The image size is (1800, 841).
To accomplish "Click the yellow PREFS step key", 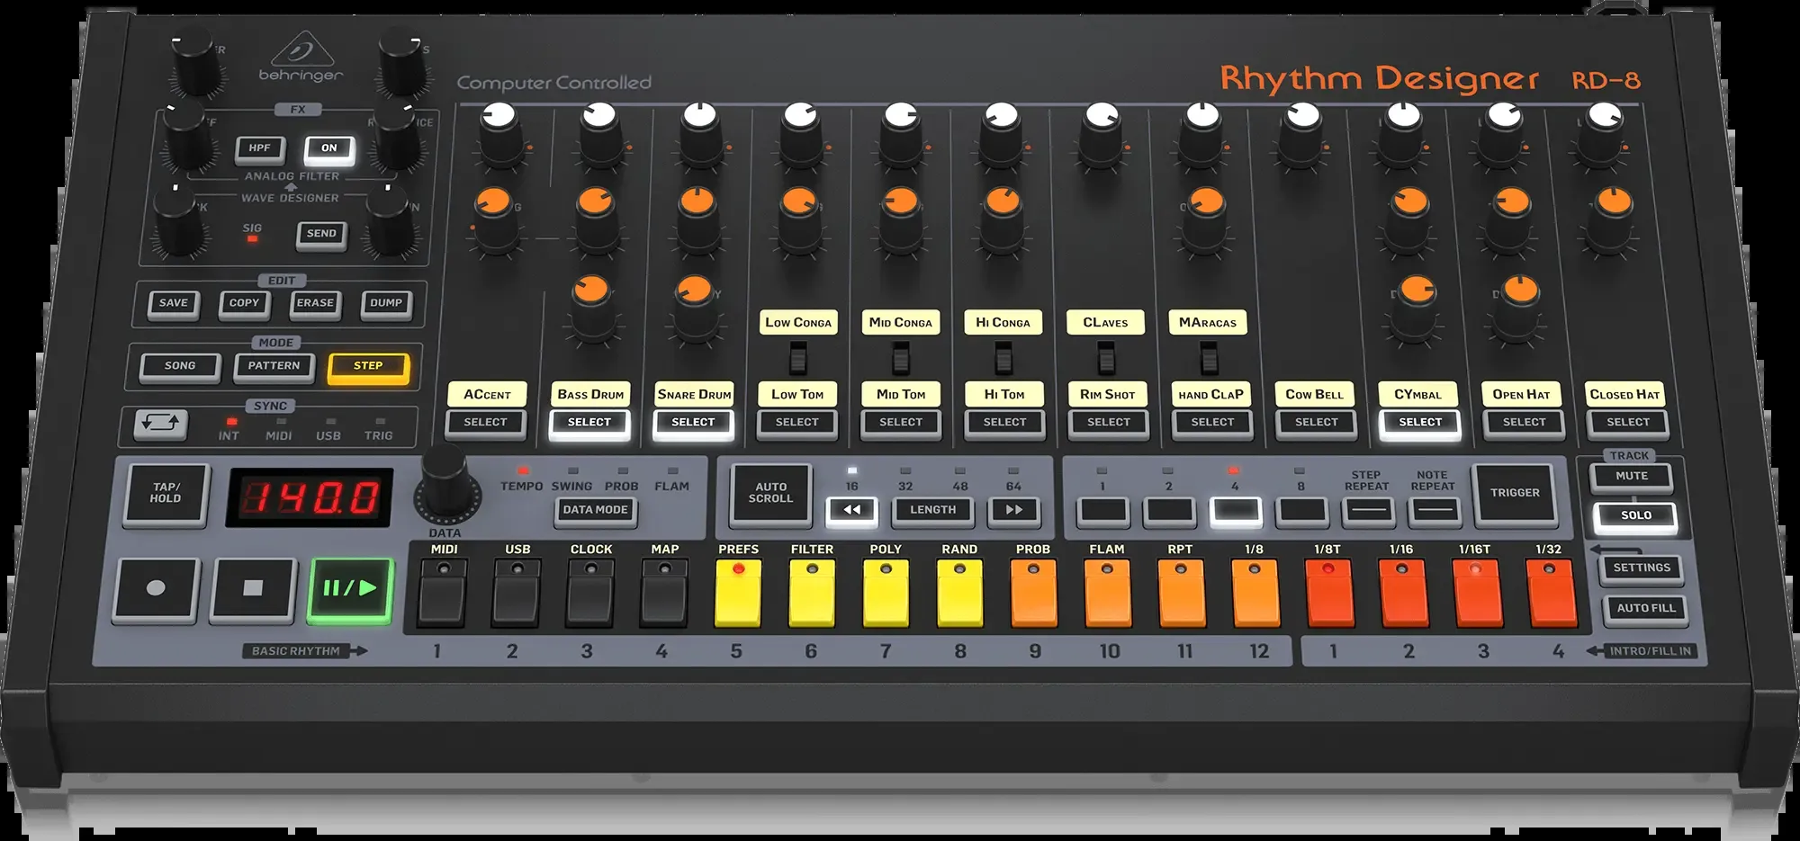I will pyautogui.click(x=738, y=593).
